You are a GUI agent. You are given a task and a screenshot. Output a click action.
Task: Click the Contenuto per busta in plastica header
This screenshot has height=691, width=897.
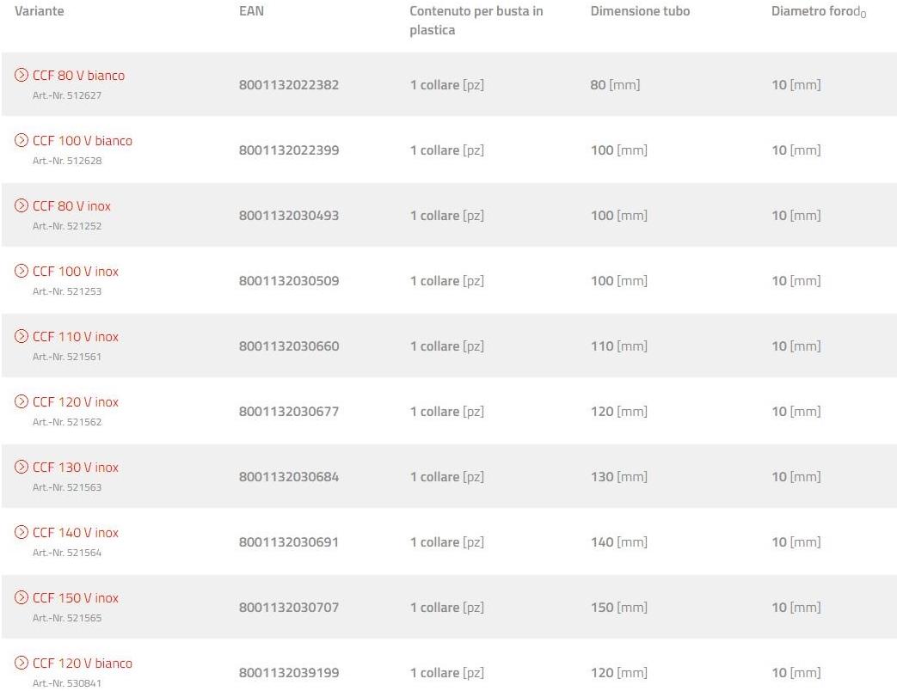(476, 21)
